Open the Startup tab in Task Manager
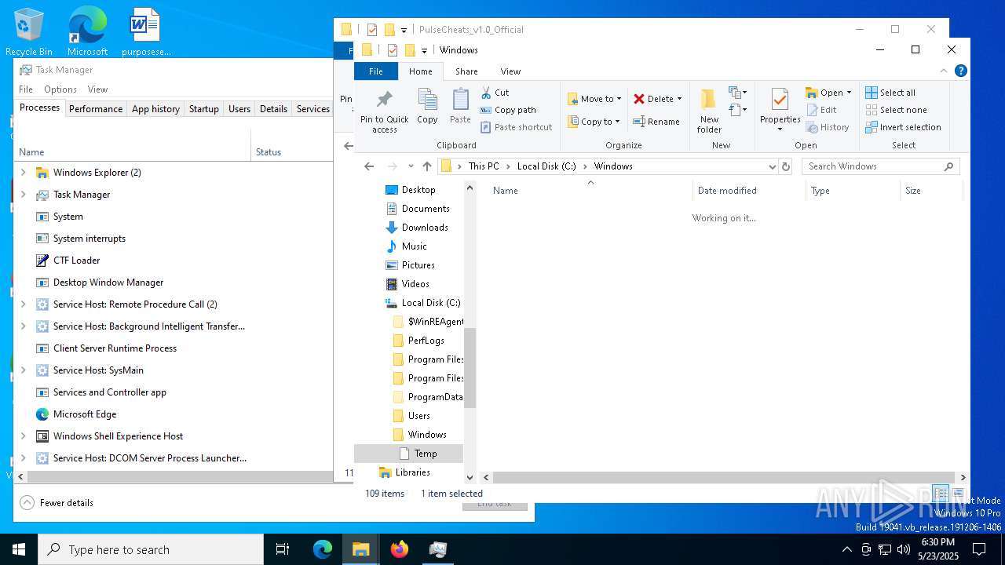The image size is (1005, 565). pyautogui.click(x=203, y=109)
